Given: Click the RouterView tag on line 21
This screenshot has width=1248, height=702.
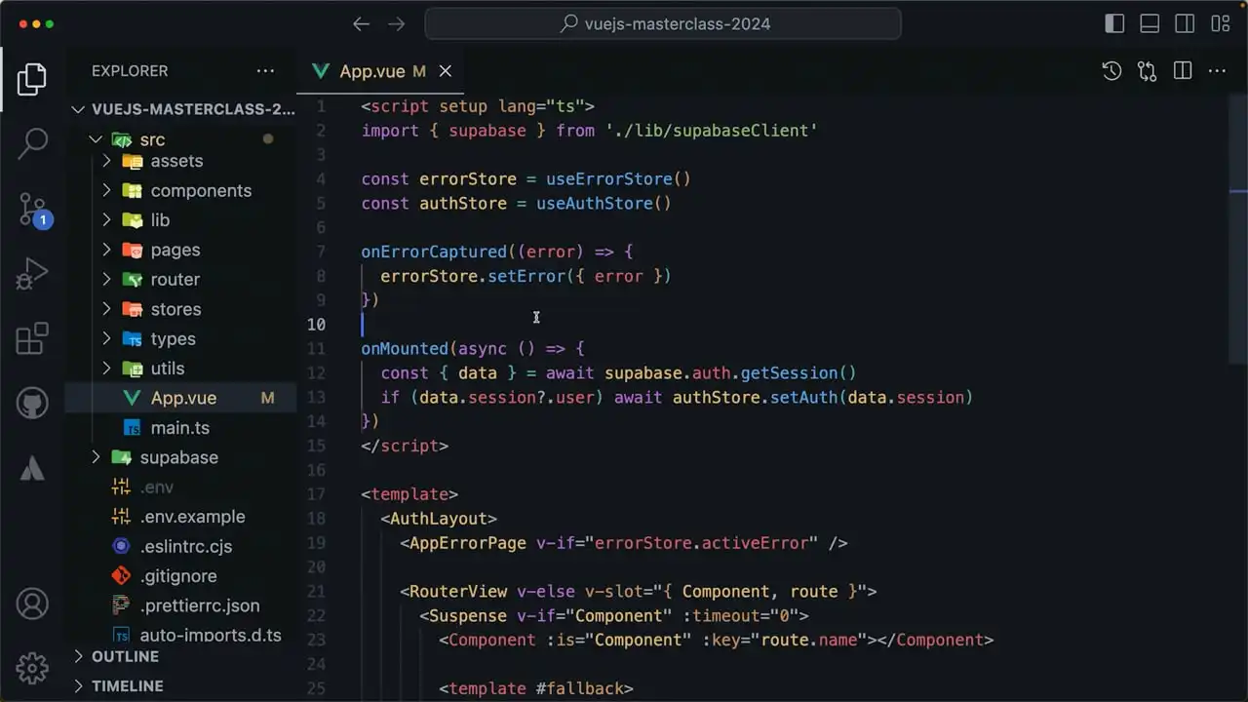Looking at the screenshot, I should pos(458,592).
